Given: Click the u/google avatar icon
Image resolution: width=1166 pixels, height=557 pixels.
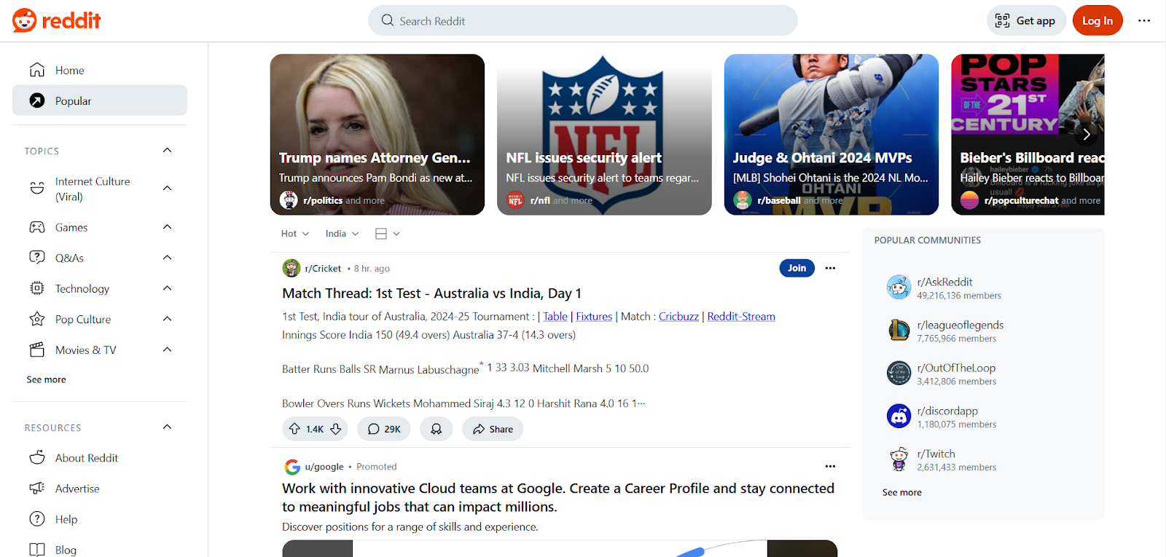Looking at the screenshot, I should (x=292, y=467).
